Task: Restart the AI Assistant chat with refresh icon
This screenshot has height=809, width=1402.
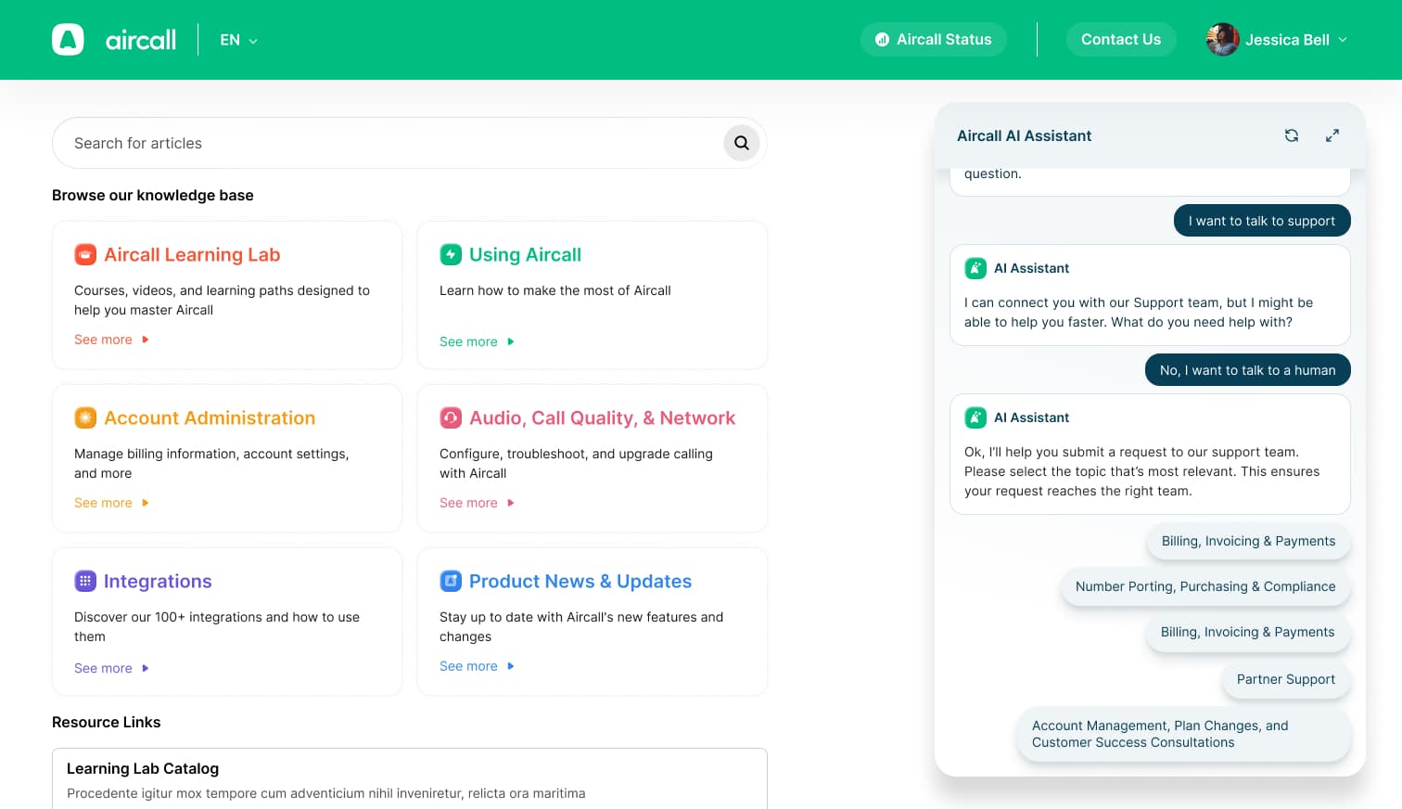Action: click(1292, 135)
